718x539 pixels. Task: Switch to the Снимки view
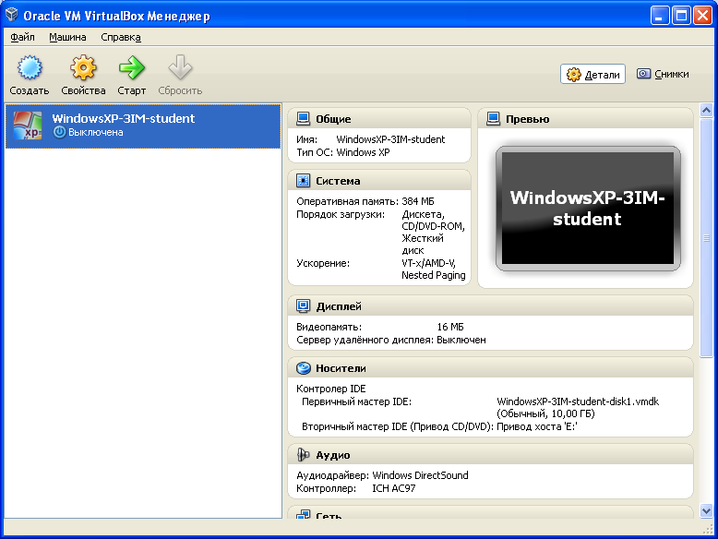[x=663, y=74]
